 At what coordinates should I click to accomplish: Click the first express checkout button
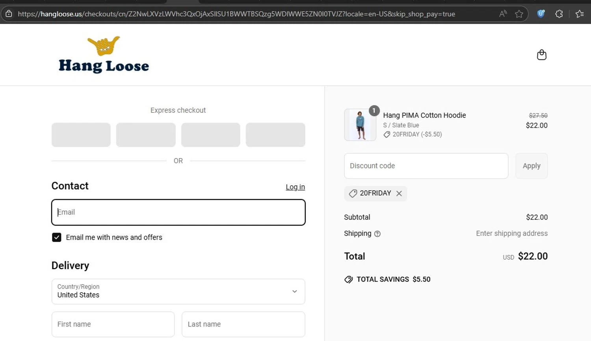point(81,135)
